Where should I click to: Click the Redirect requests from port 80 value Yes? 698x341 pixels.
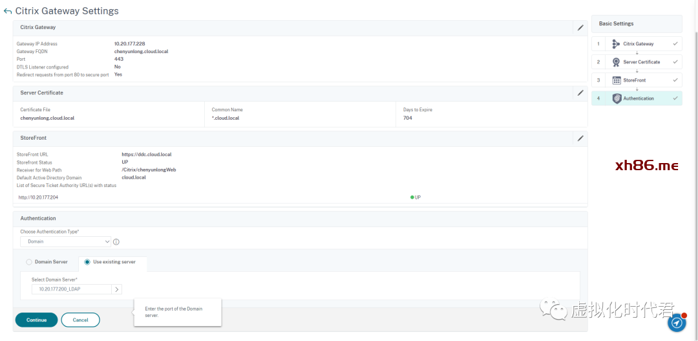118,74
